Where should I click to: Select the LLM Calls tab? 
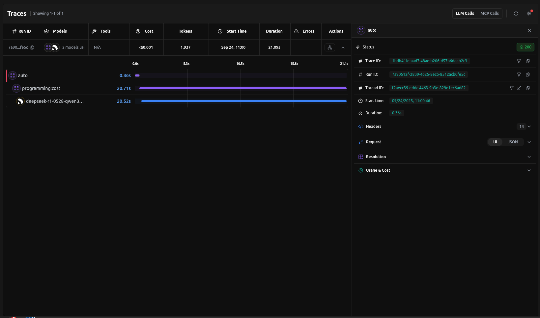[465, 14]
